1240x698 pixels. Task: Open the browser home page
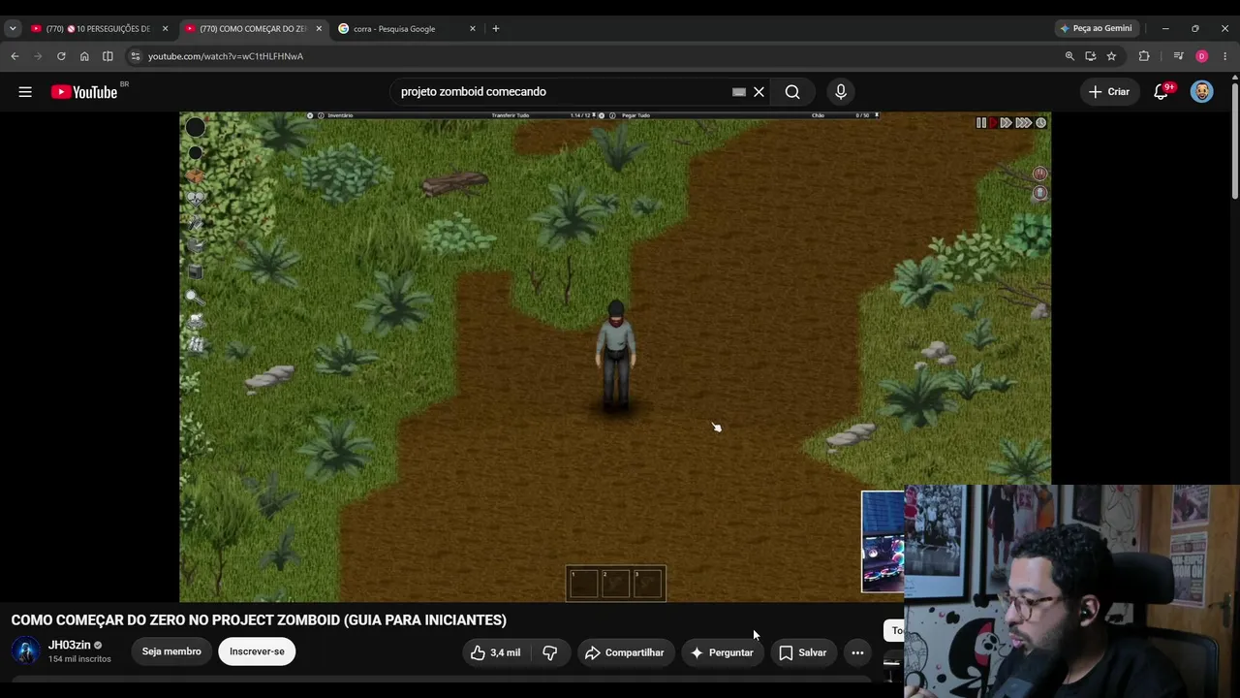pyautogui.click(x=84, y=56)
